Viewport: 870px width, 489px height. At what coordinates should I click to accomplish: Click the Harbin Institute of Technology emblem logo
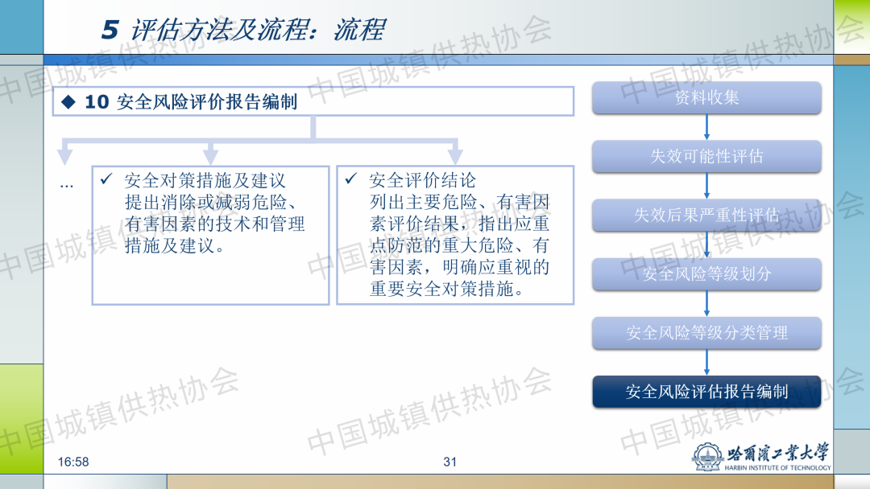click(706, 457)
